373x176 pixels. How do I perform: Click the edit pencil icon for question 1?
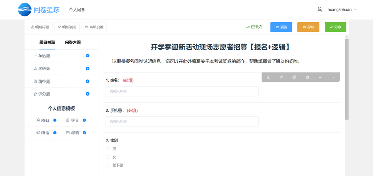(269, 77)
